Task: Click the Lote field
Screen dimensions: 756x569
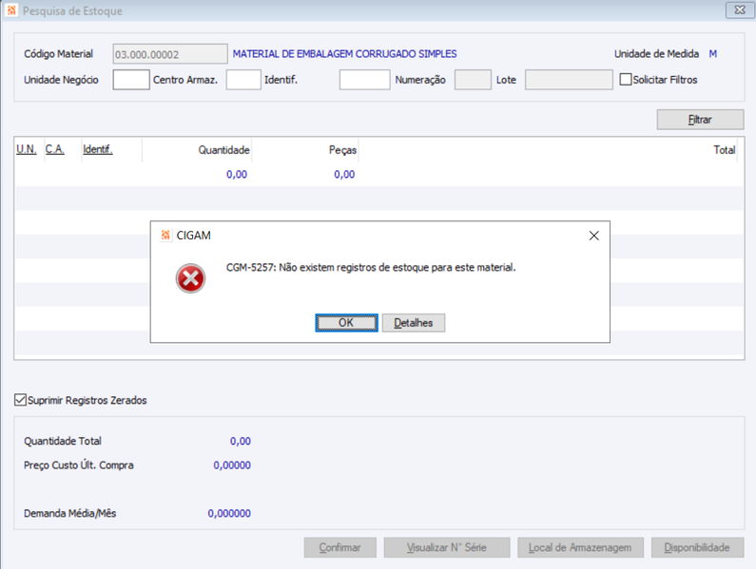Action: [x=569, y=80]
